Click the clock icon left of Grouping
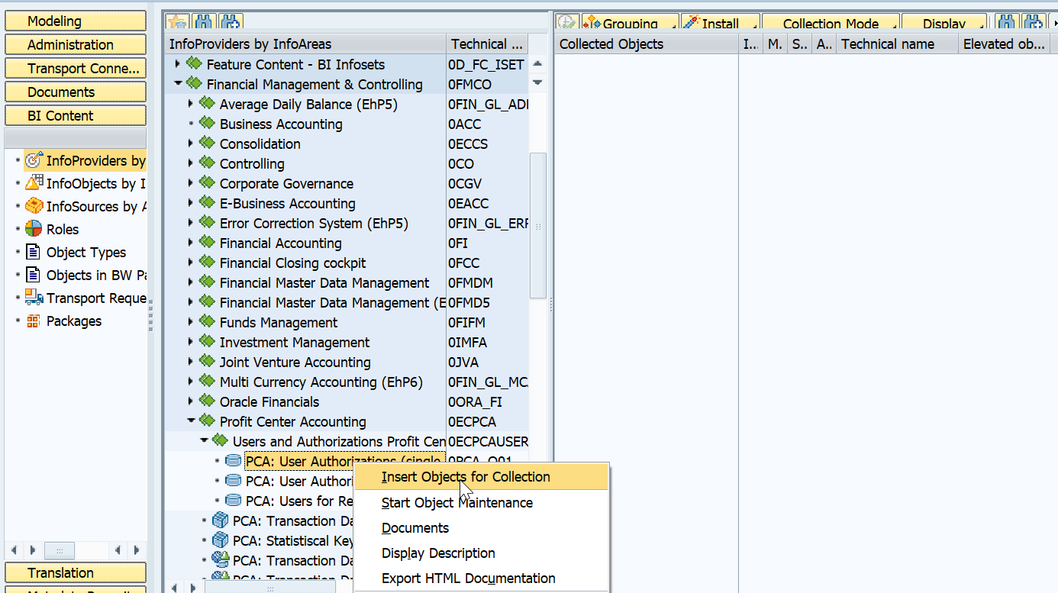The height and width of the screenshot is (593, 1058). [567, 24]
